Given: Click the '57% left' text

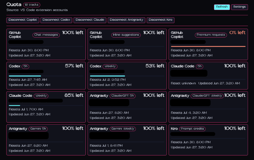Looking at the screenshot, I should pyautogui.click(x=74, y=66).
